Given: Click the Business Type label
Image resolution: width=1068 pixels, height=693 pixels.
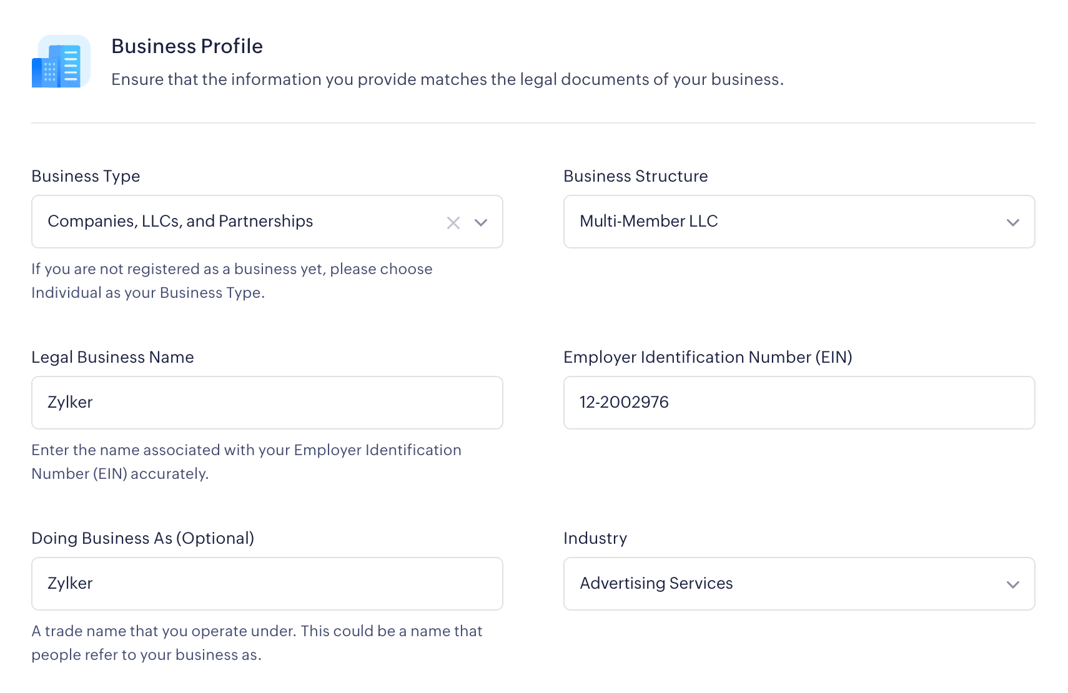Looking at the screenshot, I should (x=86, y=176).
